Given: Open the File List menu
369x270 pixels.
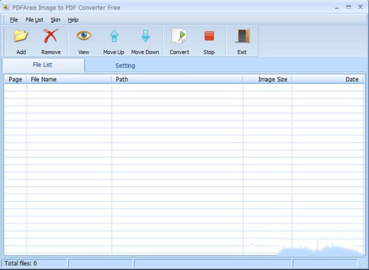Looking at the screenshot, I should click(x=34, y=20).
